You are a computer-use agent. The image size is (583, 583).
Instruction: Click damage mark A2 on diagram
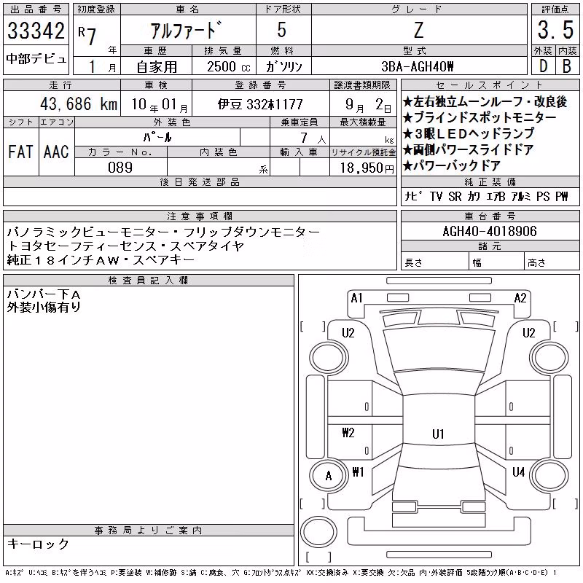[520, 298]
